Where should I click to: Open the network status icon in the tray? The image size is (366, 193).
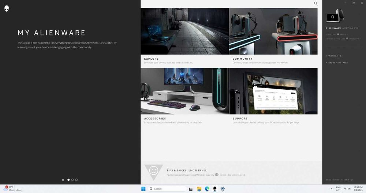(x=345, y=189)
